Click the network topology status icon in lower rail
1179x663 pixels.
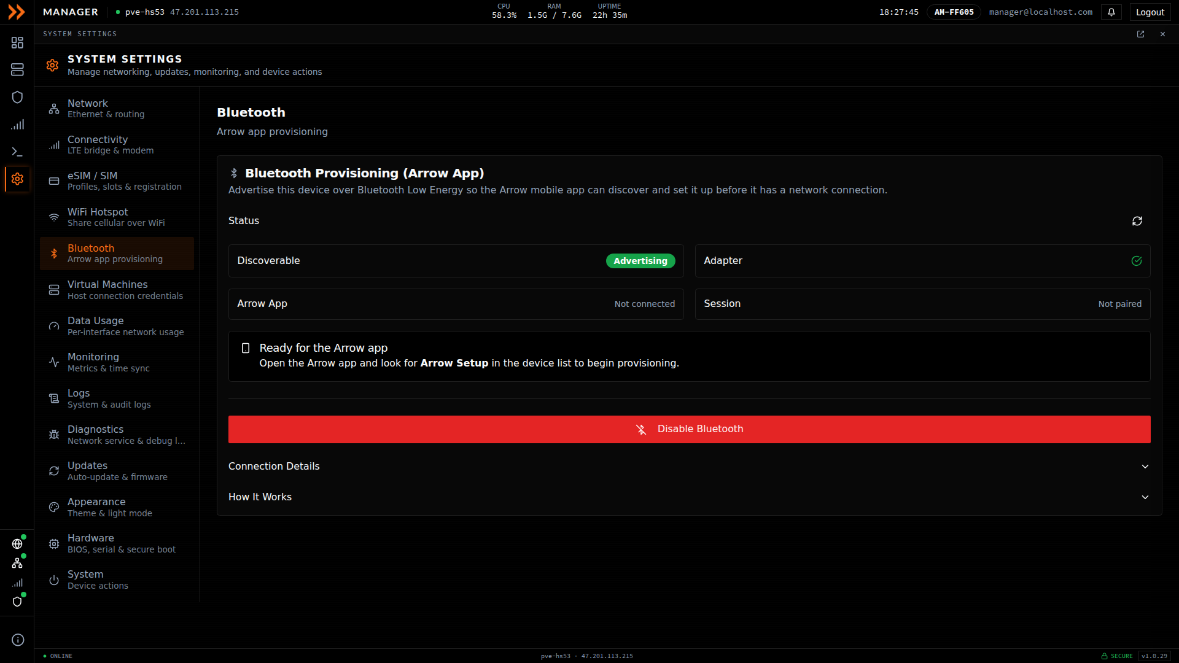[17, 563]
